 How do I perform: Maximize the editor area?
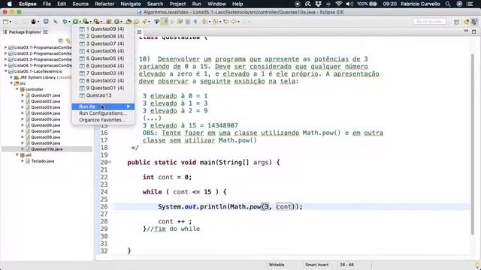coord(474,31)
